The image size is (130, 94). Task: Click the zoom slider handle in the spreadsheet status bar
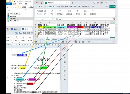coord(103,42)
